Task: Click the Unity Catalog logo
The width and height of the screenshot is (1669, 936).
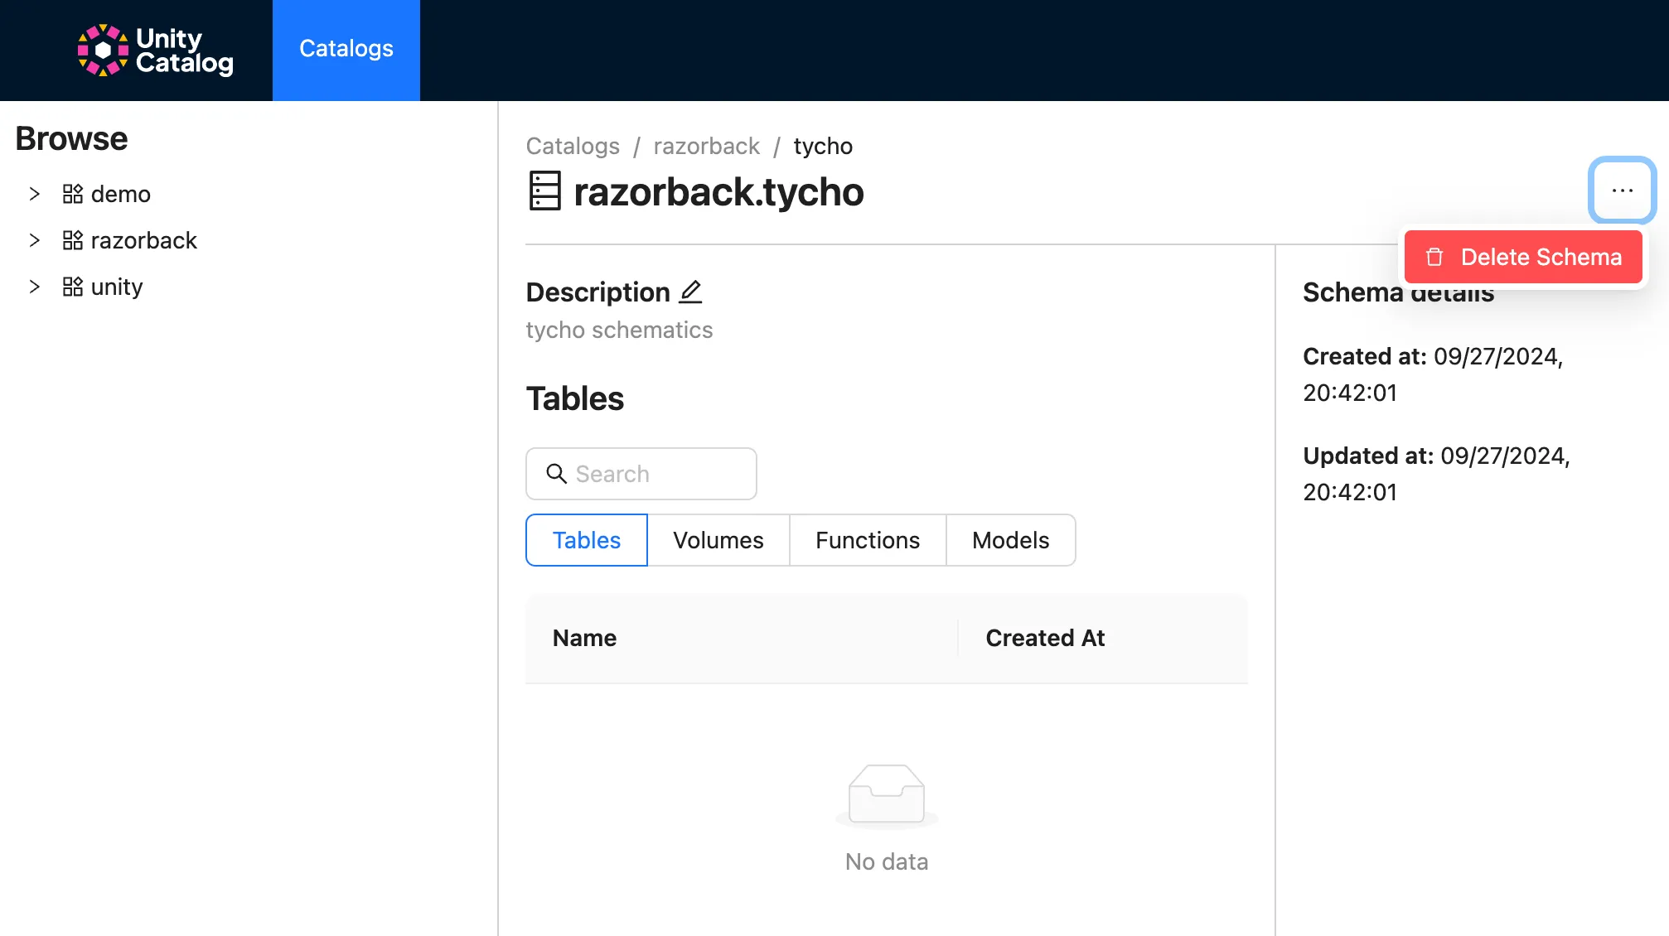Action: [154, 50]
